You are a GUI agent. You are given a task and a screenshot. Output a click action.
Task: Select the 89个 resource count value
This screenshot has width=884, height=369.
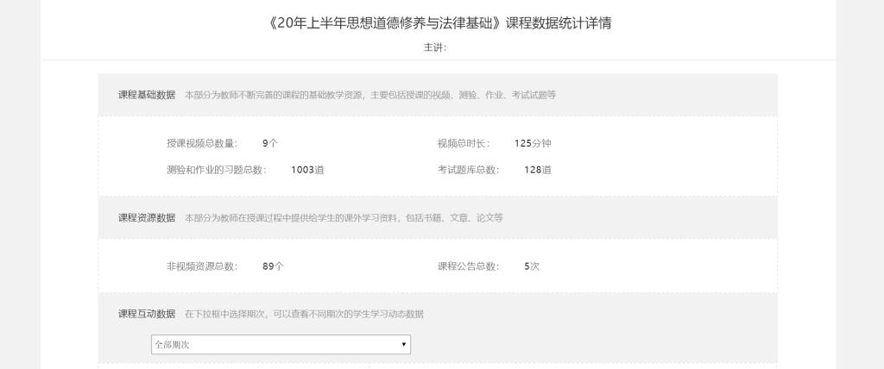[273, 266]
